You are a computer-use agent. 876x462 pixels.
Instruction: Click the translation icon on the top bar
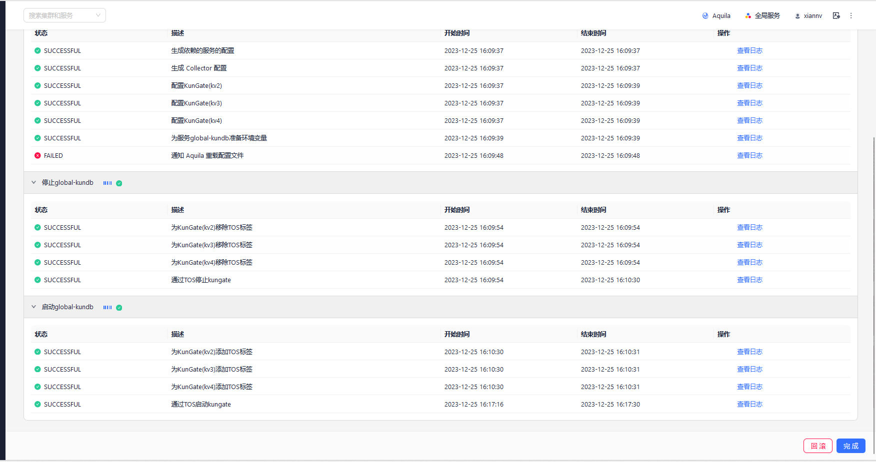click(836, 15)
